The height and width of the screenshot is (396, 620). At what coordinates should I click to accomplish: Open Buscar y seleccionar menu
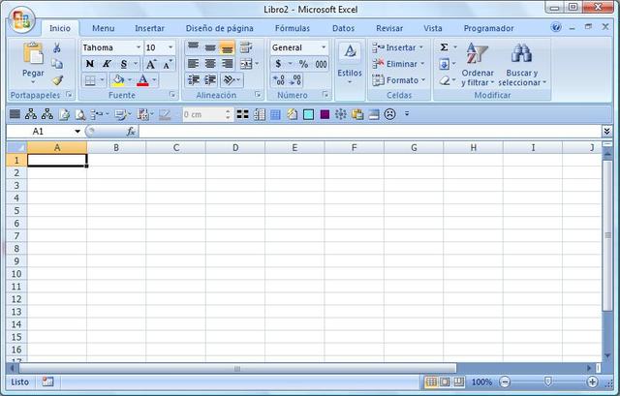pyautogui.click(x=522, y=64)
